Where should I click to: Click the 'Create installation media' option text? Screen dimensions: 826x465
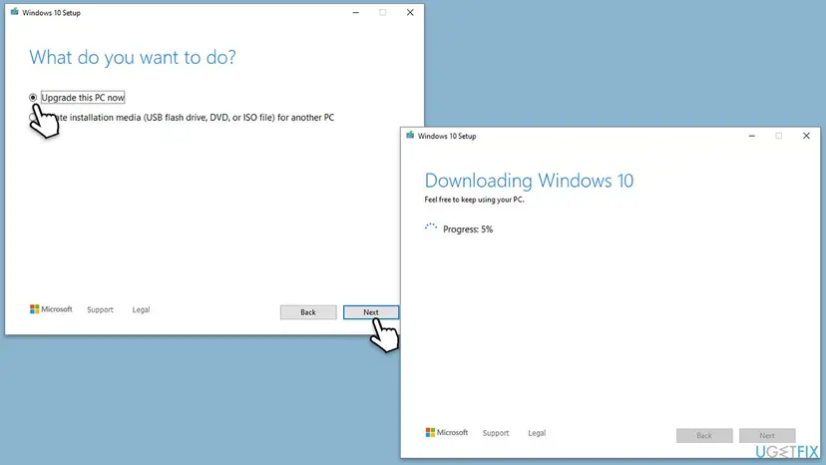point(195,118)
